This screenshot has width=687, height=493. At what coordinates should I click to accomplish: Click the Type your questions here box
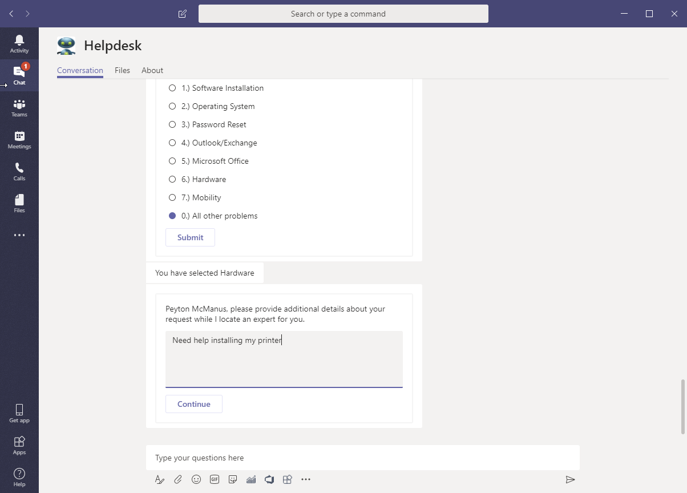click(x=363, y=458)
